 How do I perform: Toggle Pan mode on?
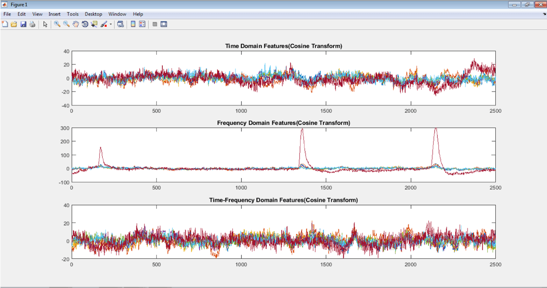click(x=75, y=24)
